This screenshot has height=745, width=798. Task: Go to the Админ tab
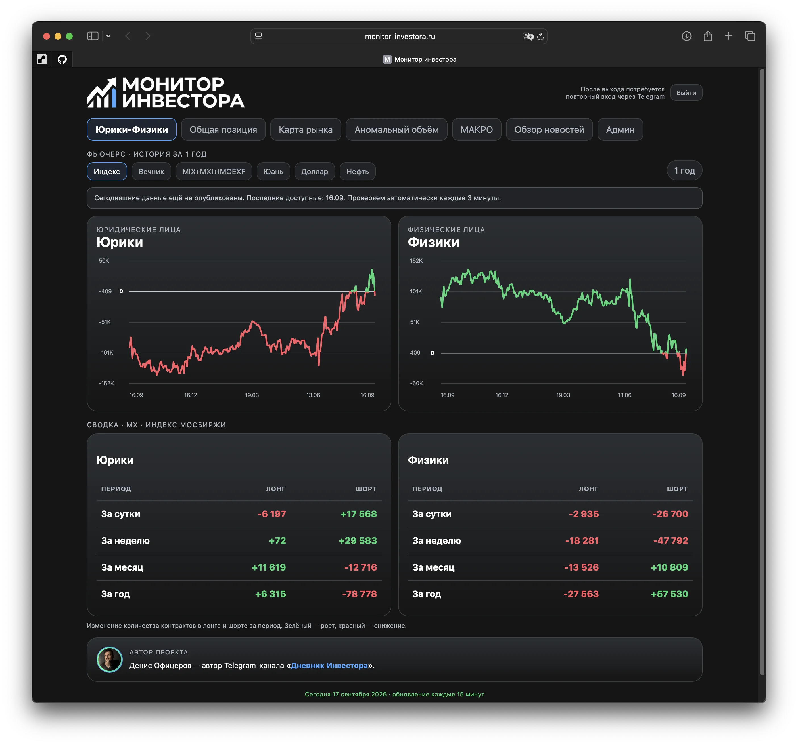coord(620,130)
